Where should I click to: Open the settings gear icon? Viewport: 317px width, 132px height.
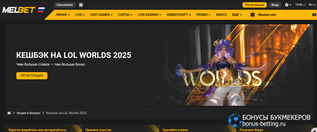[x=287, y=5]
